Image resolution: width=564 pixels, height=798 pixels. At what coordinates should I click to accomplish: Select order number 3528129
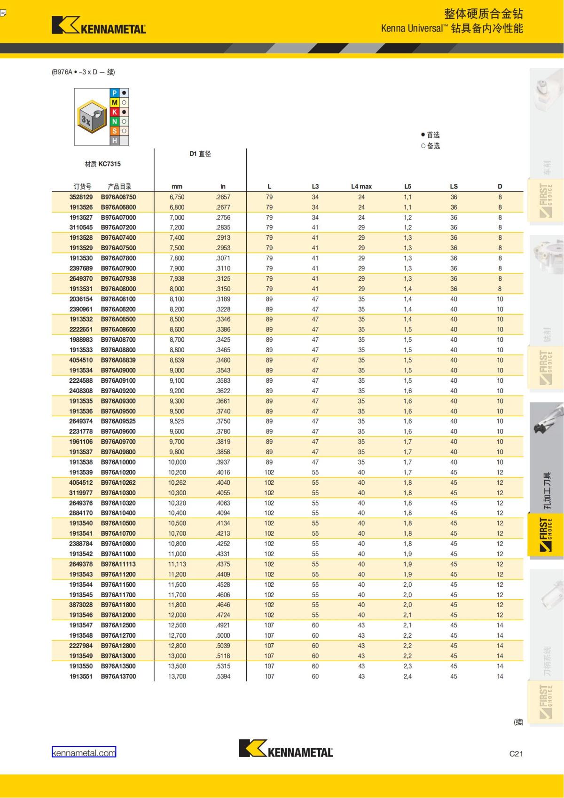pyautogui.click(x=81, y=197)
